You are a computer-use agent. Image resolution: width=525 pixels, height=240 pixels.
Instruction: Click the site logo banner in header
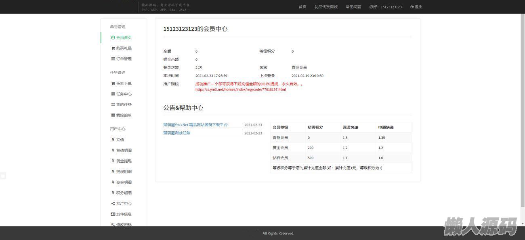click(166, 7)
